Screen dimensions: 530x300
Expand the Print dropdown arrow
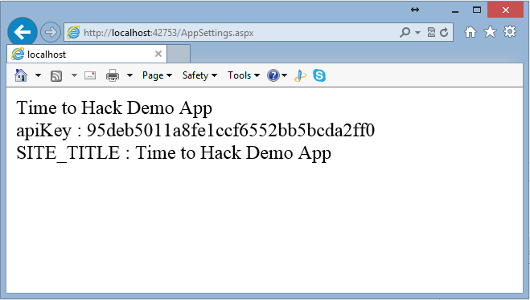pos(129,75)
